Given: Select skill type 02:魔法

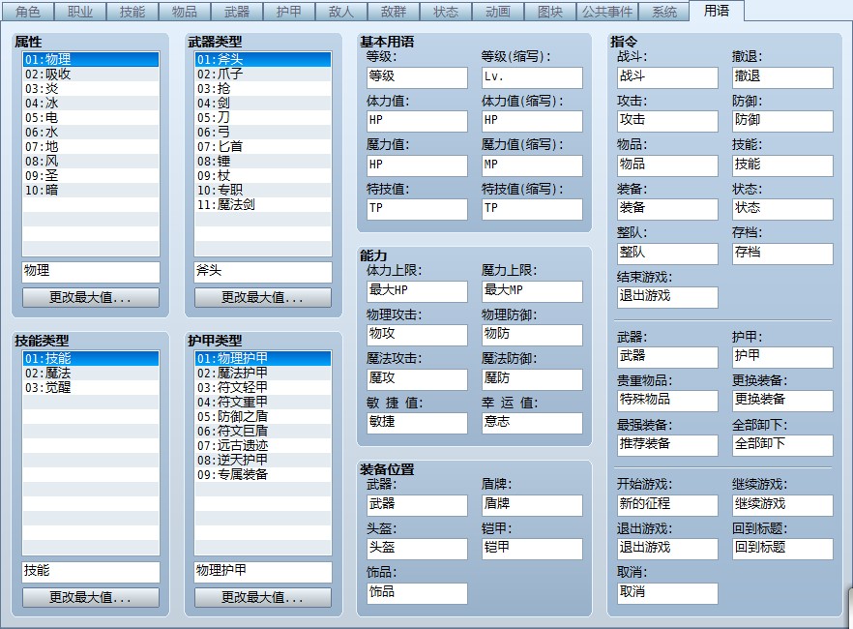Looking at the screenshot, I should click(x=91, y=374).
